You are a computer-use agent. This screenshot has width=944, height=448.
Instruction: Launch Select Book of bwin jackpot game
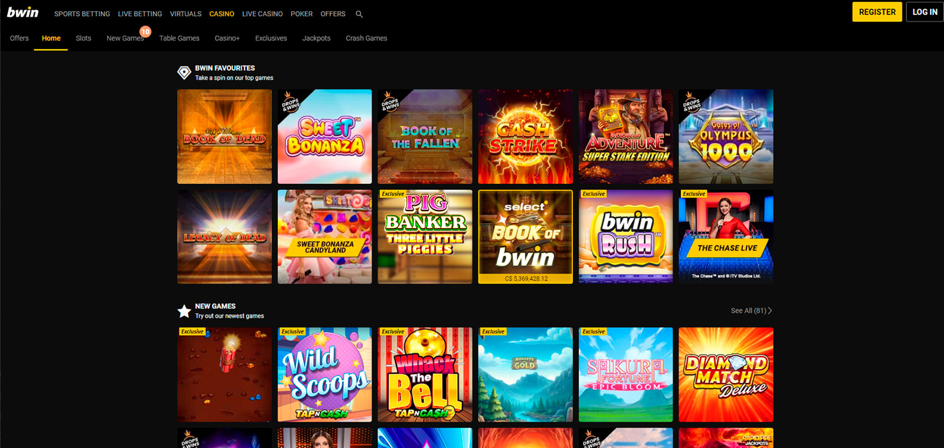coord(526,237)
